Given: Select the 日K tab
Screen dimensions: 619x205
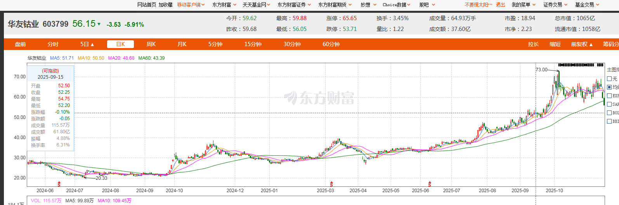Looking at the screenshot, I should tap(120, 44).
